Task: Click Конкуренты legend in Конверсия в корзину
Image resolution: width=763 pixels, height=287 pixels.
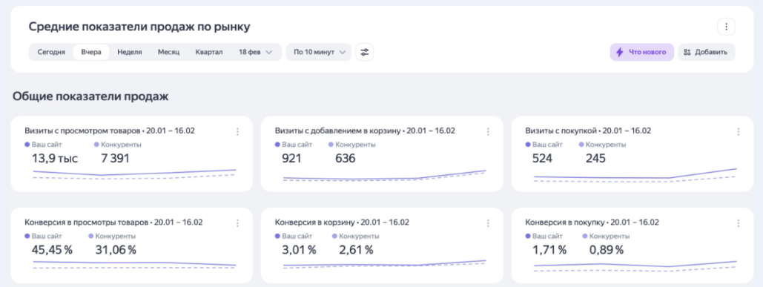Action: tap(356, 236)
